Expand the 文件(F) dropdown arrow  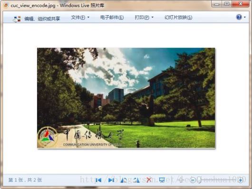point(88,17)
